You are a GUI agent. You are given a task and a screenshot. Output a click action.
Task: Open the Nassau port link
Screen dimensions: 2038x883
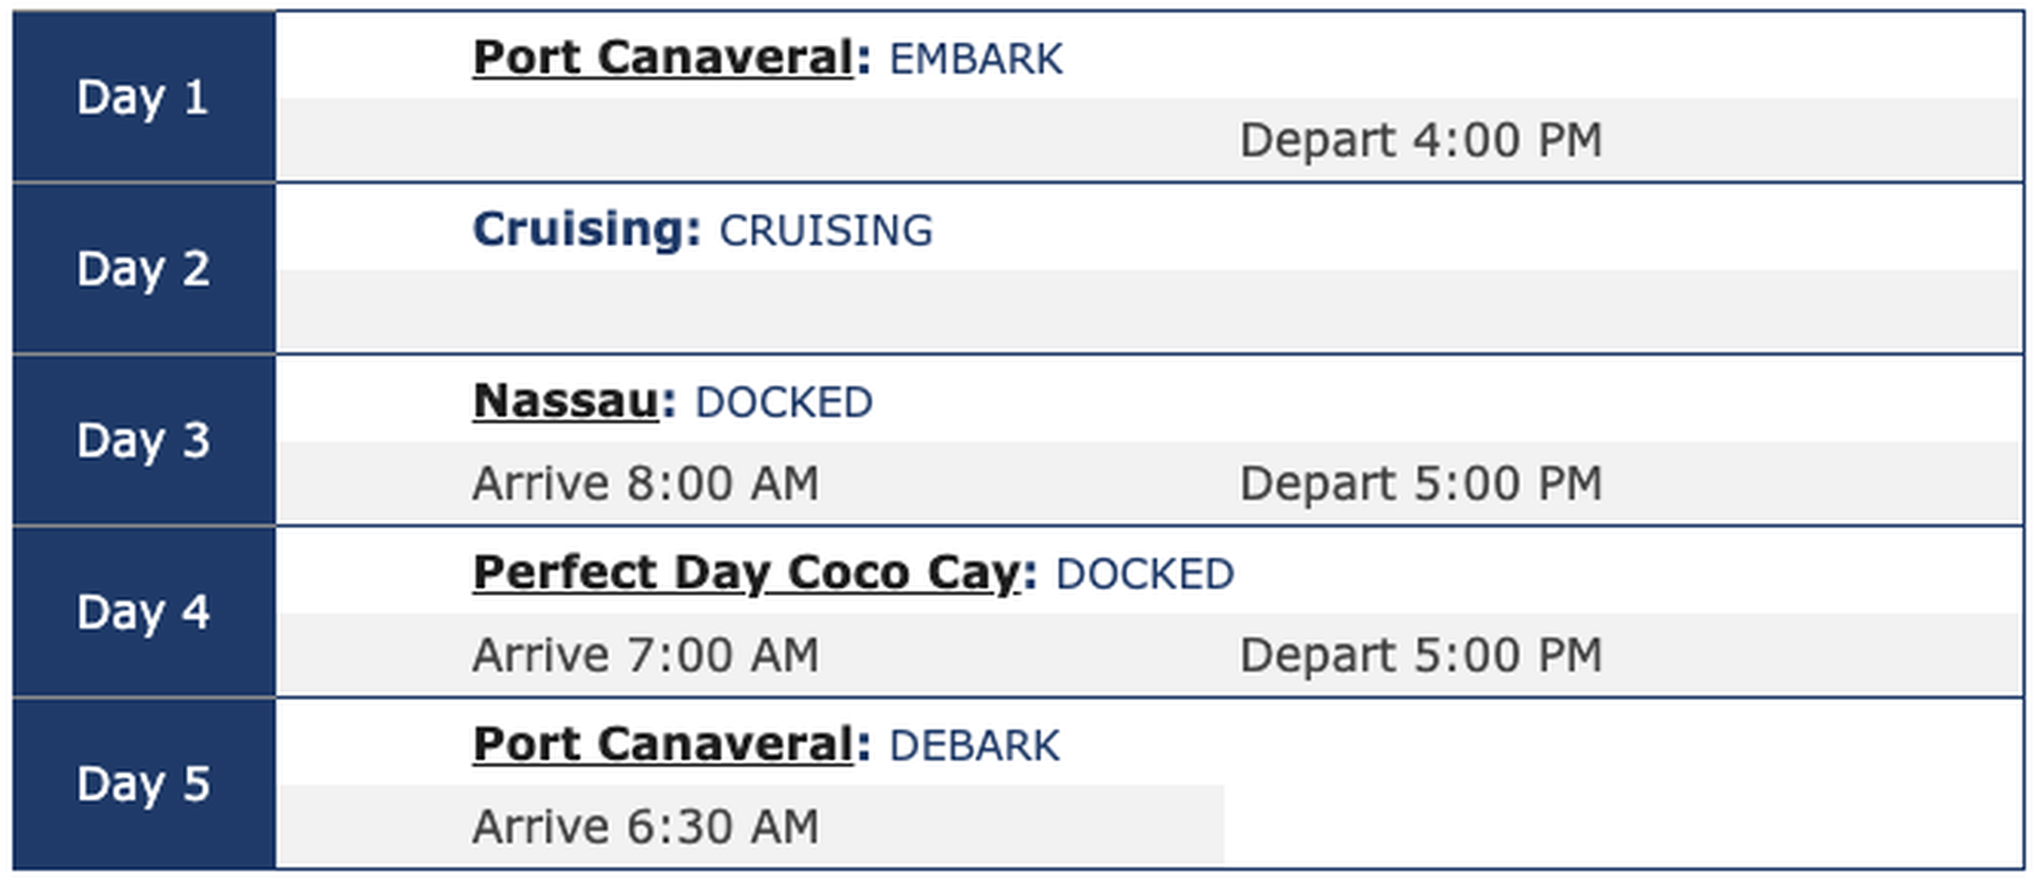(x=566, y=402)
